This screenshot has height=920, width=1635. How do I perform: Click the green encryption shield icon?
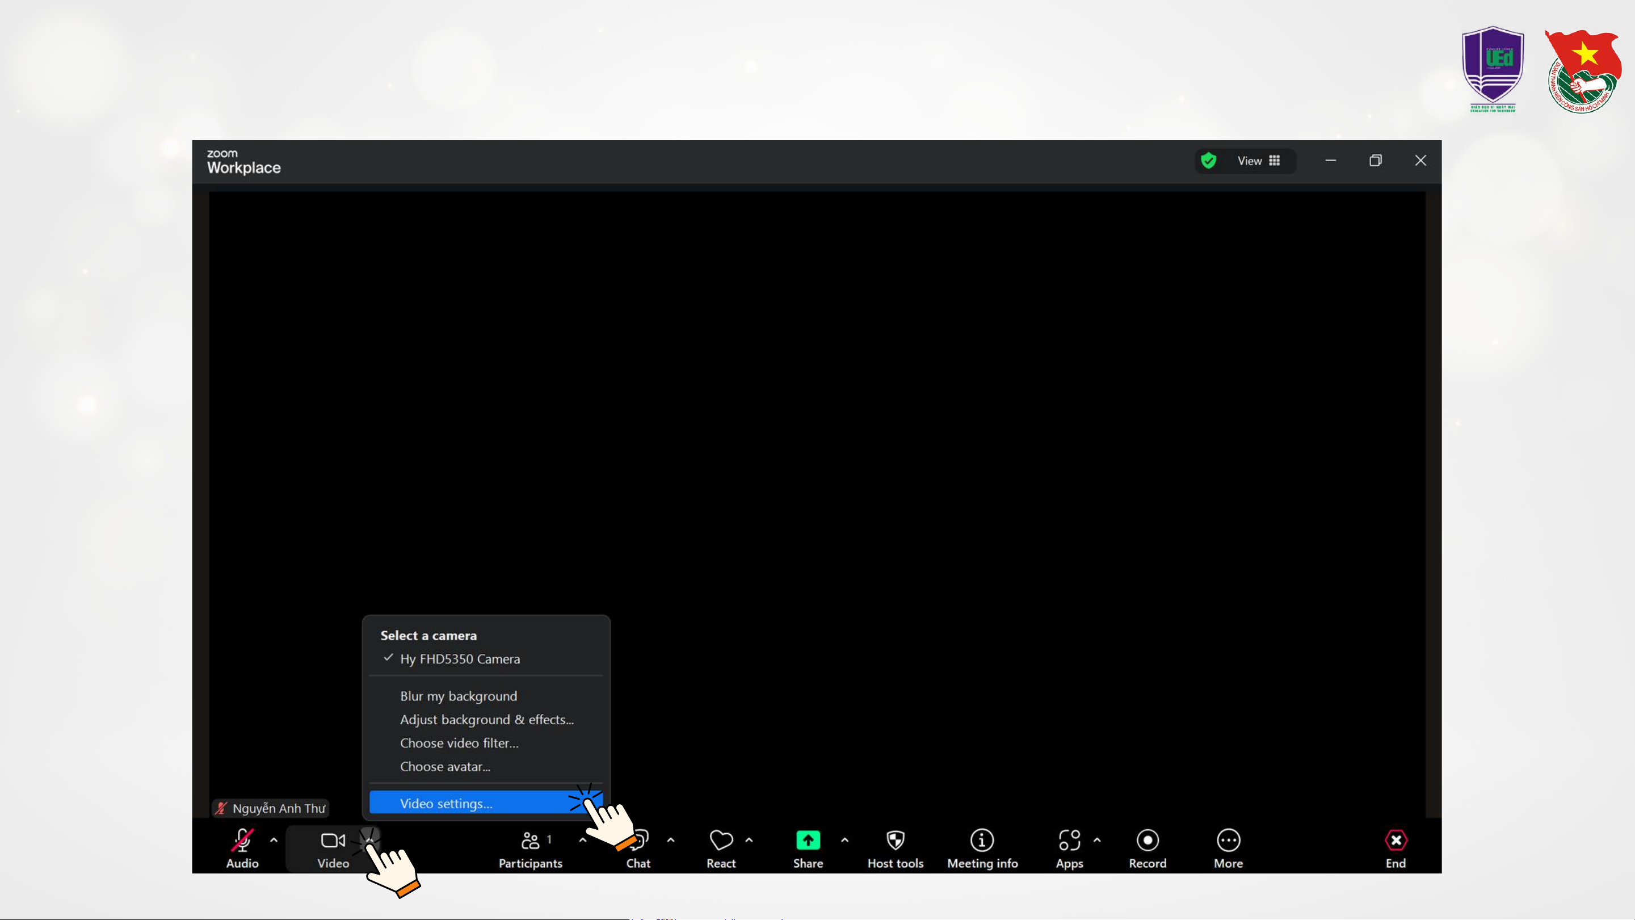[1208, 161]
